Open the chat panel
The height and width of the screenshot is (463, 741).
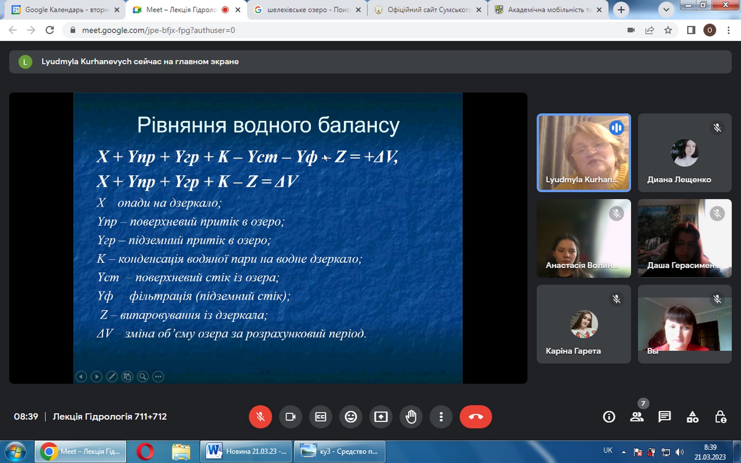pyautogui.click(x=665, y=417)
